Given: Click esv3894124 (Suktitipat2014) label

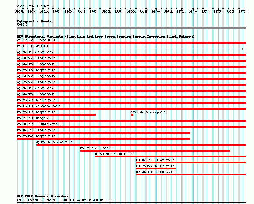Looking at the screenshot, I should pyautogui.click(x=40, y=124).
